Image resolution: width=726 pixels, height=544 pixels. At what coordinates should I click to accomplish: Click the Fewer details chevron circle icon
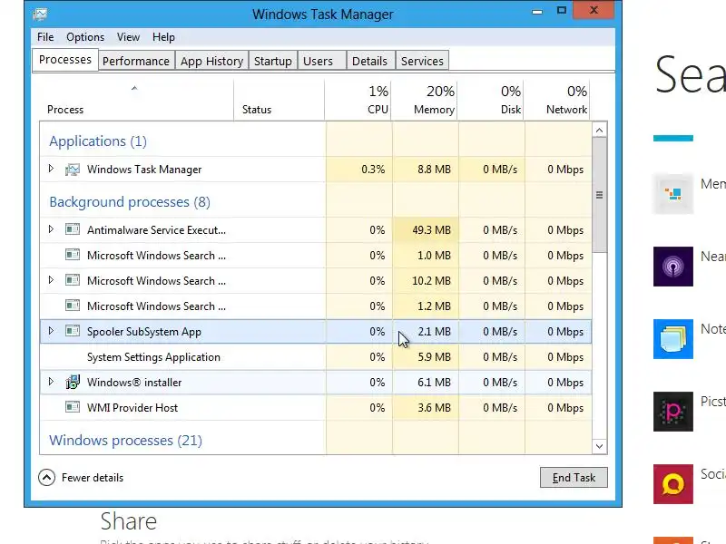(47, 478)
